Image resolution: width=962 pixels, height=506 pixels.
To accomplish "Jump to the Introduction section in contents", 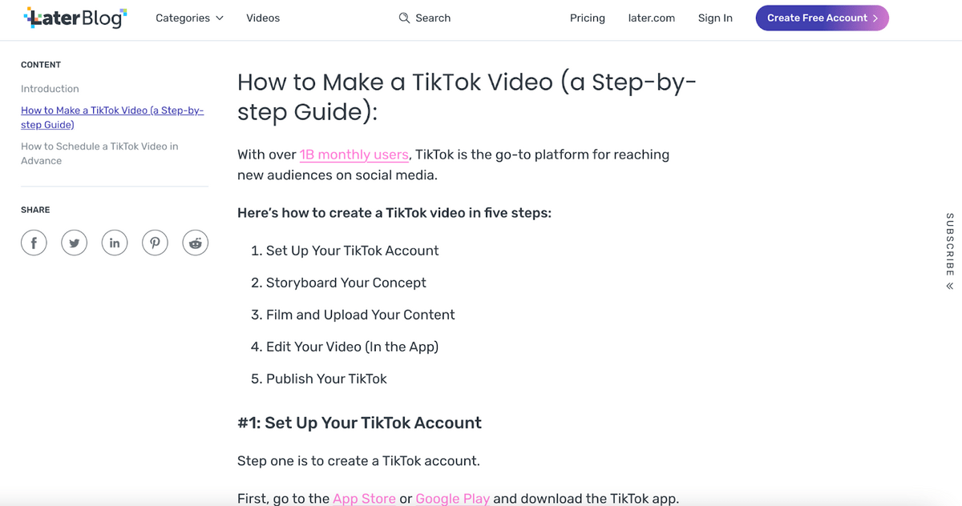I will [50, 89].
